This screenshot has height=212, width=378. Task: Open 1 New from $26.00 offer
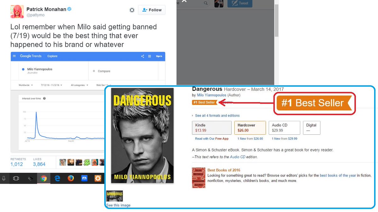(249, 139)
